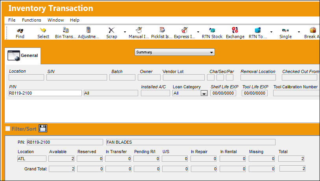Enable the Filter/Sort checkbox
Screen dimensions: 320x181
point(7,129)
